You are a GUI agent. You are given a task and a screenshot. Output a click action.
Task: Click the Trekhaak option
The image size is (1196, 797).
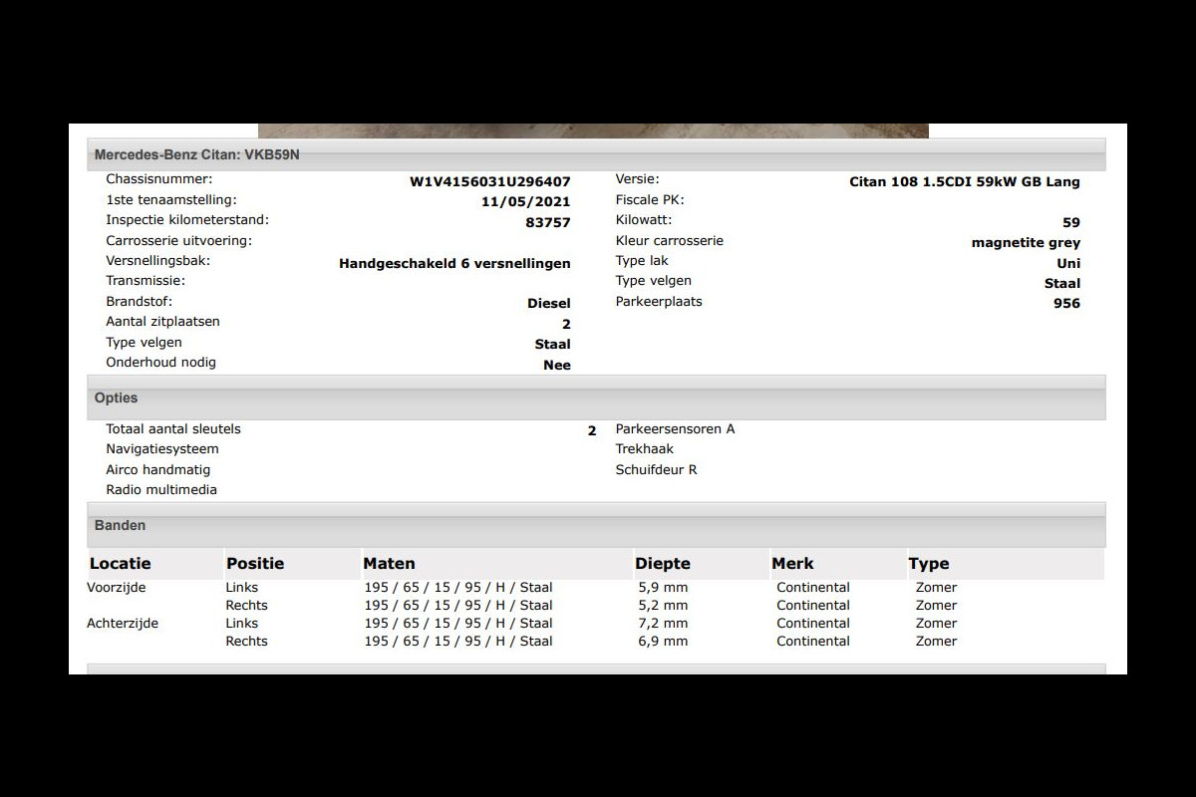[645, 449]
